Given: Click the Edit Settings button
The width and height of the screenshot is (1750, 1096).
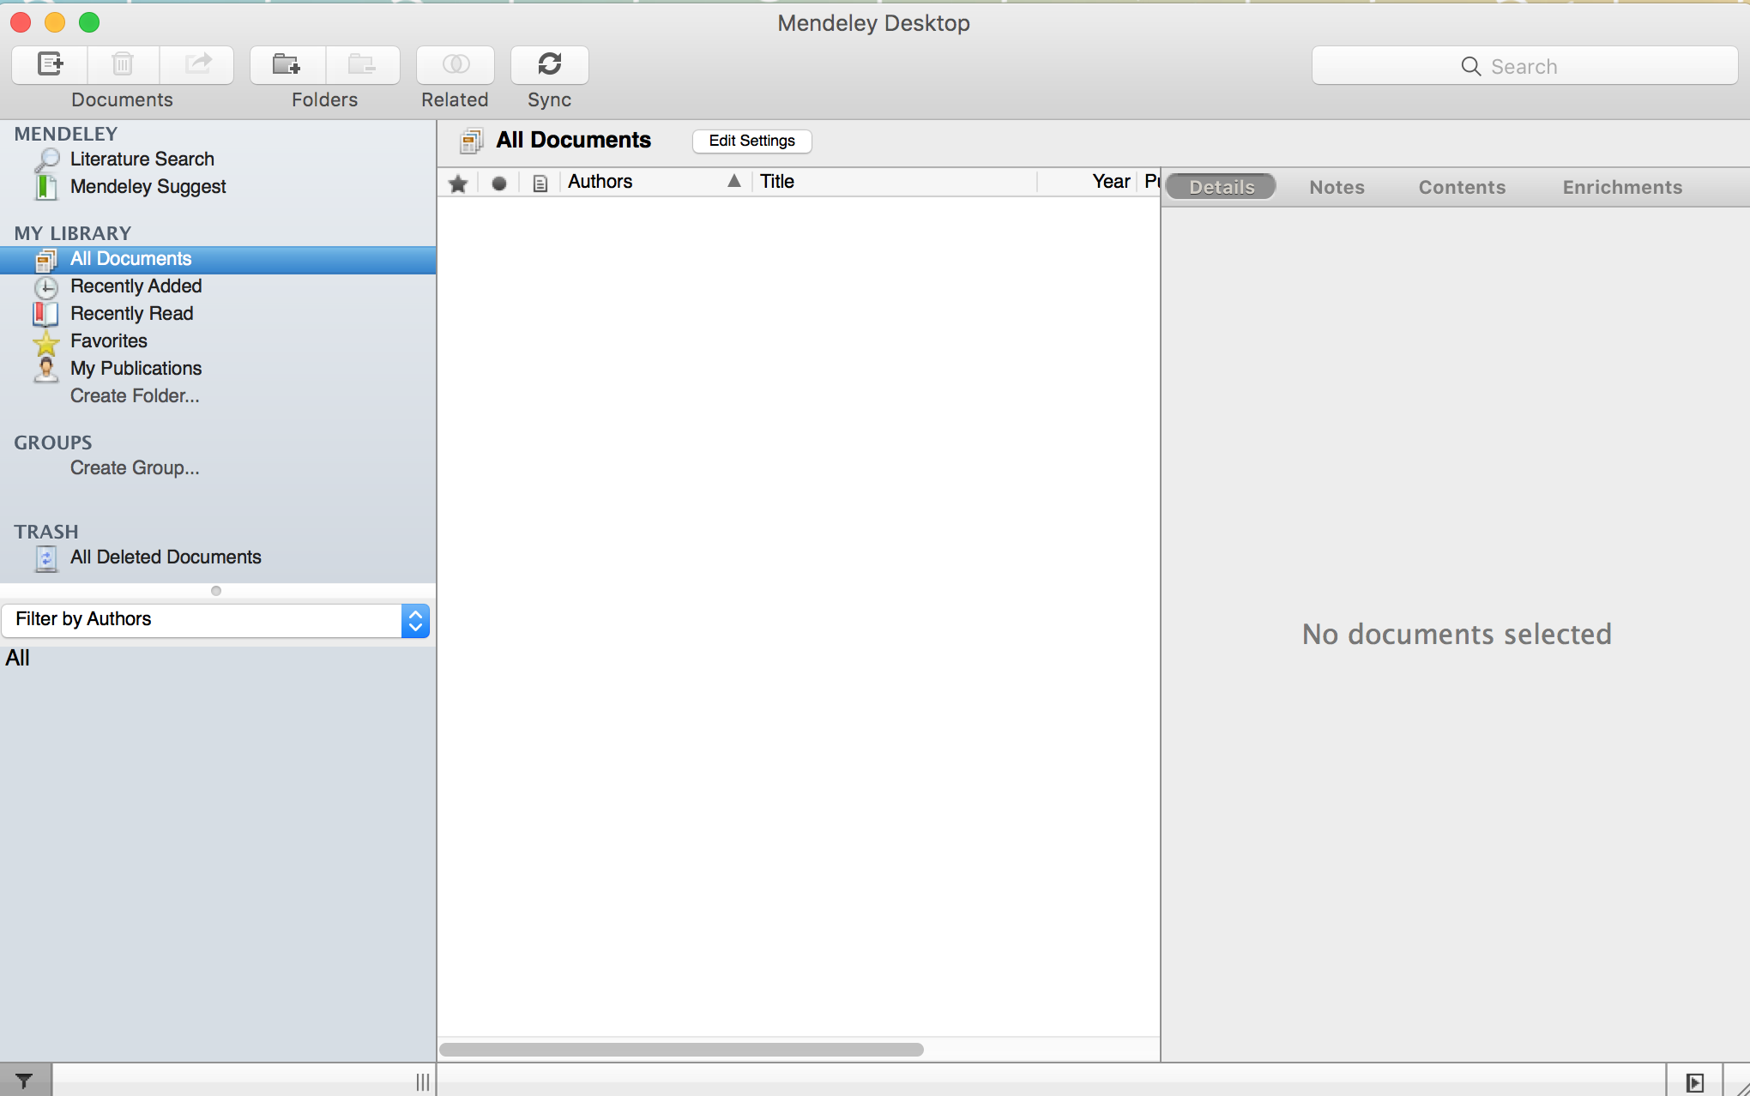Looking at the screenshot, I should pyautogui.click(x=751, y=141).
